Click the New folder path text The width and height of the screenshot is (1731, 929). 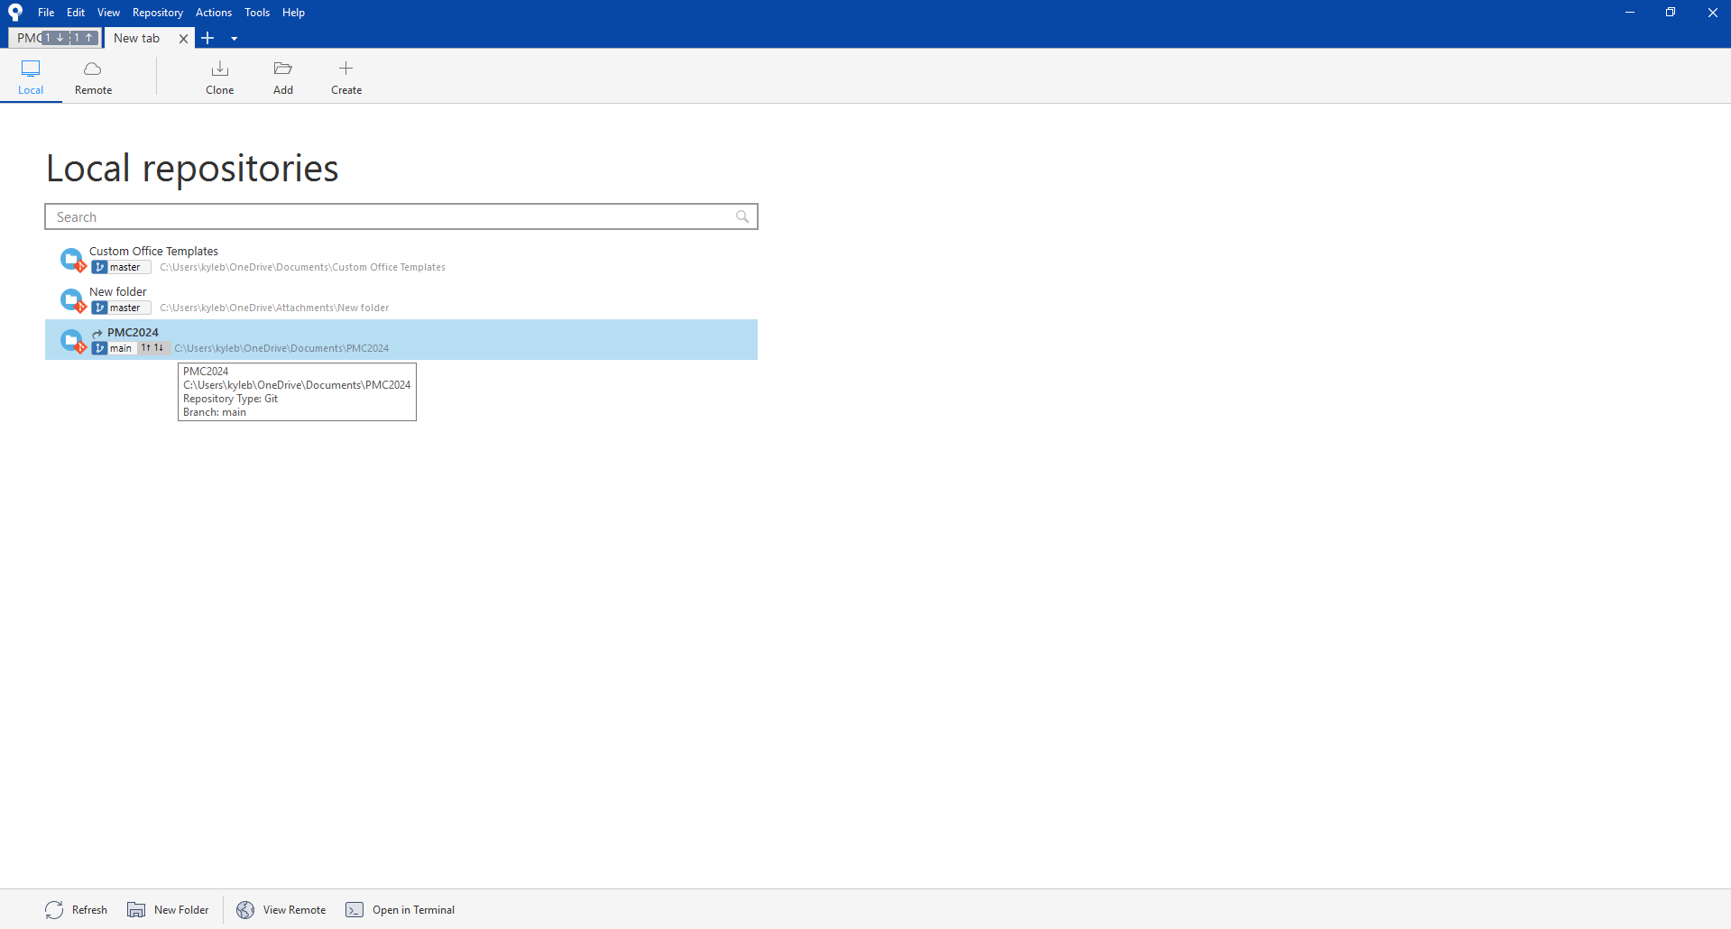click(x=274, y=308)
